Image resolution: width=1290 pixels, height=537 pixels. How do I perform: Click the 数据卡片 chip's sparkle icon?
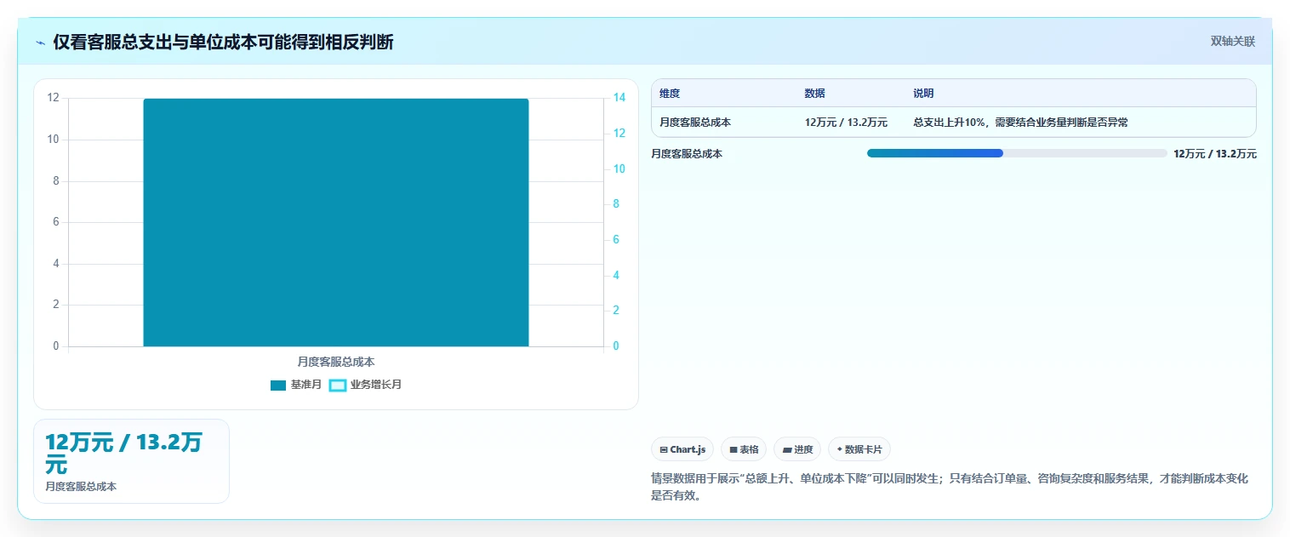[x=840, y=448]
